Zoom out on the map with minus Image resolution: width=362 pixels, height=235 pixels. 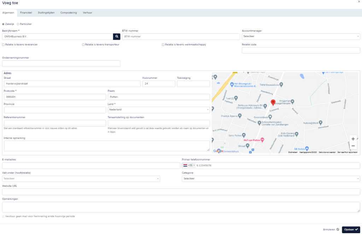[353, 146]
